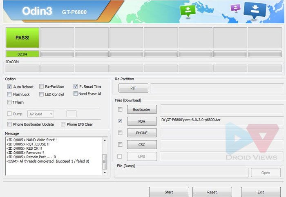Toggle the UMS file checkbox
The height and width of the screenshot is (197, 286).
click(x=120, y=156)
